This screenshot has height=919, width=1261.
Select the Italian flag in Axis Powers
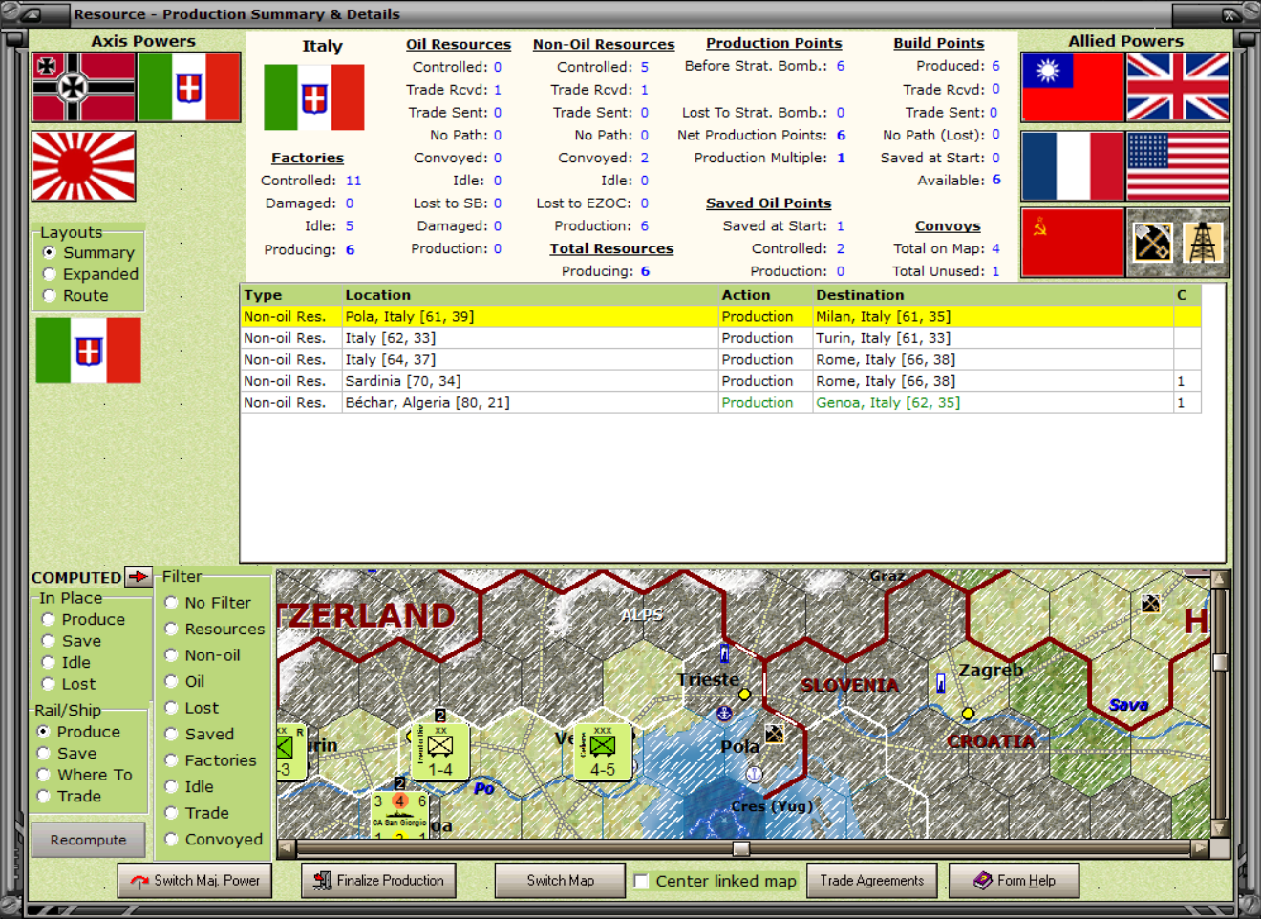click(x=189, y=88)
